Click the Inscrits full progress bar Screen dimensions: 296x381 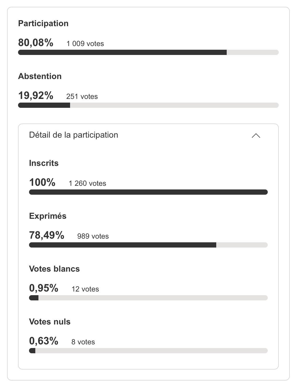pos(148,192)
